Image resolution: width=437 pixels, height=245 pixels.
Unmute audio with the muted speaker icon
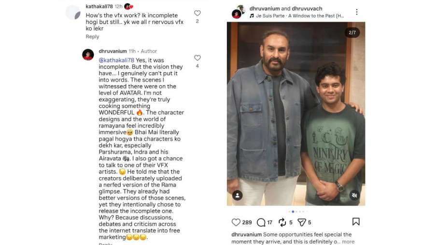click(354, 195)
